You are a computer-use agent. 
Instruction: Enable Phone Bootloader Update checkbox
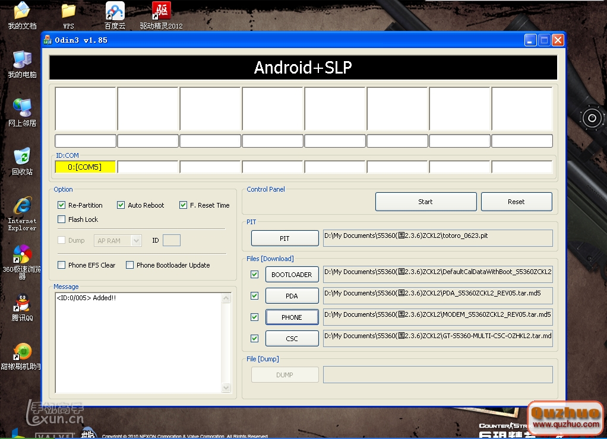130,265
